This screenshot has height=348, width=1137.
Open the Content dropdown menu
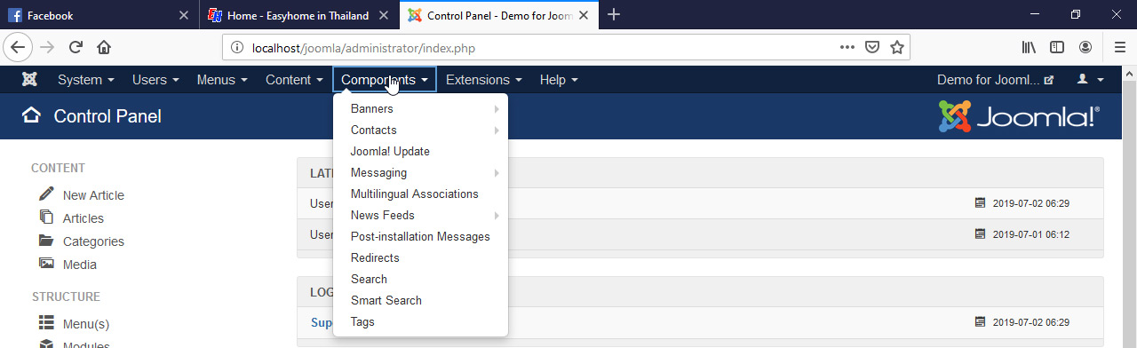(x=294, y=80)
